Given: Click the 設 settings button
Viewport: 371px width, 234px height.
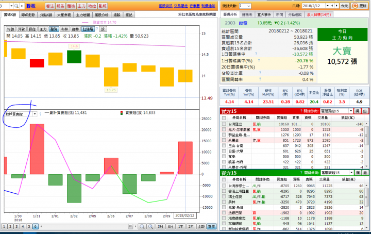Looking at the screenshot, I should click(x=103, y=29).
